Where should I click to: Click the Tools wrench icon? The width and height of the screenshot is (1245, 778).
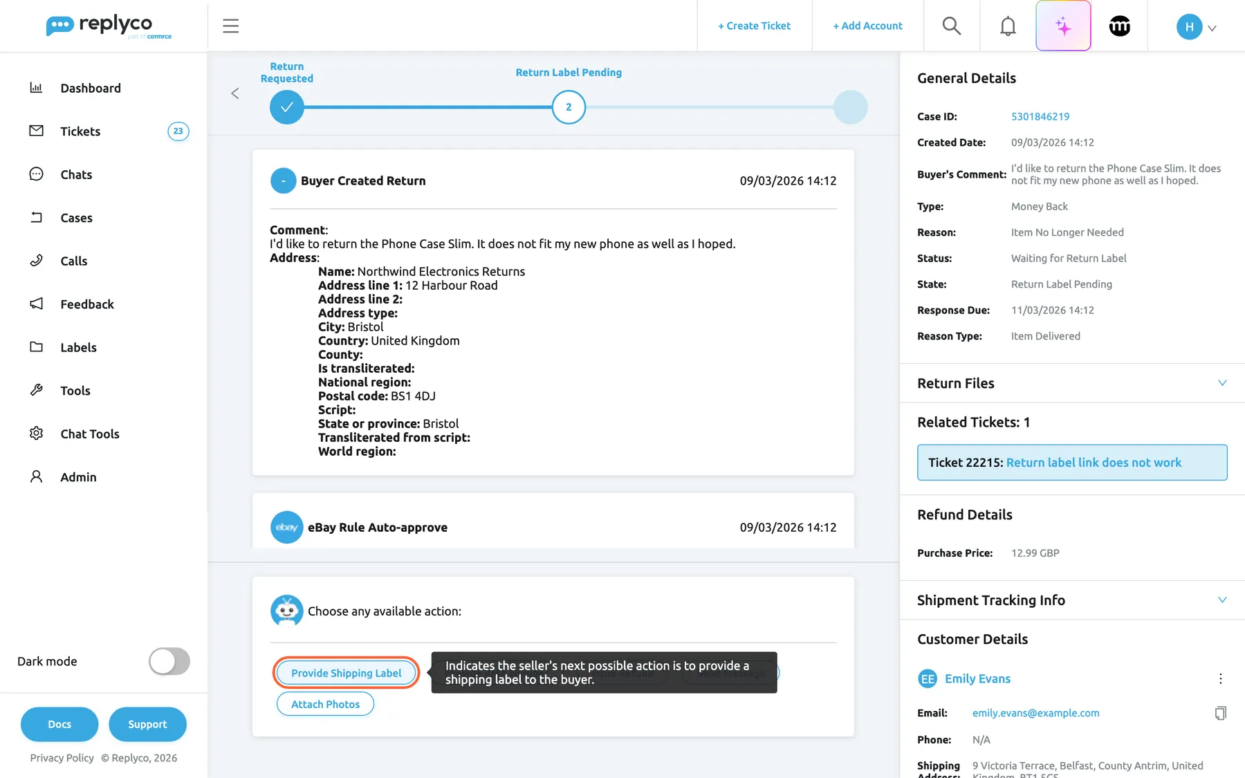pos(37,390)
